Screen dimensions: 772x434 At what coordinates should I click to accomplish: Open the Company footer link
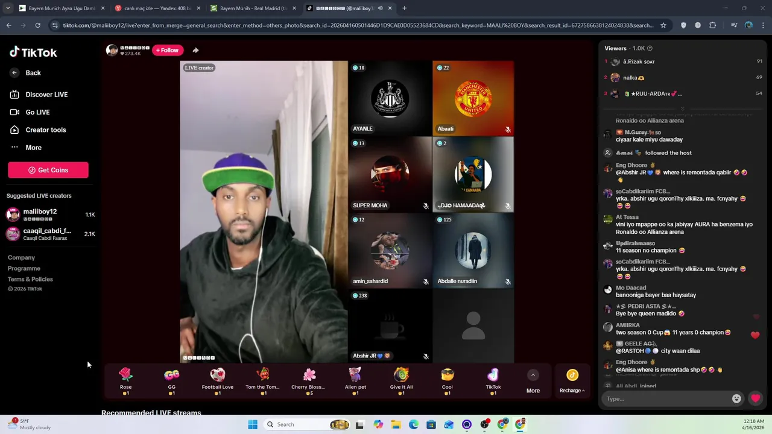click(21, 257)
